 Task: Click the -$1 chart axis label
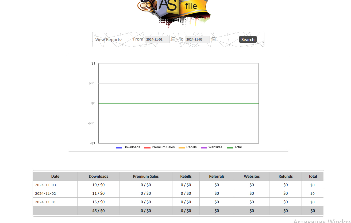92,143
